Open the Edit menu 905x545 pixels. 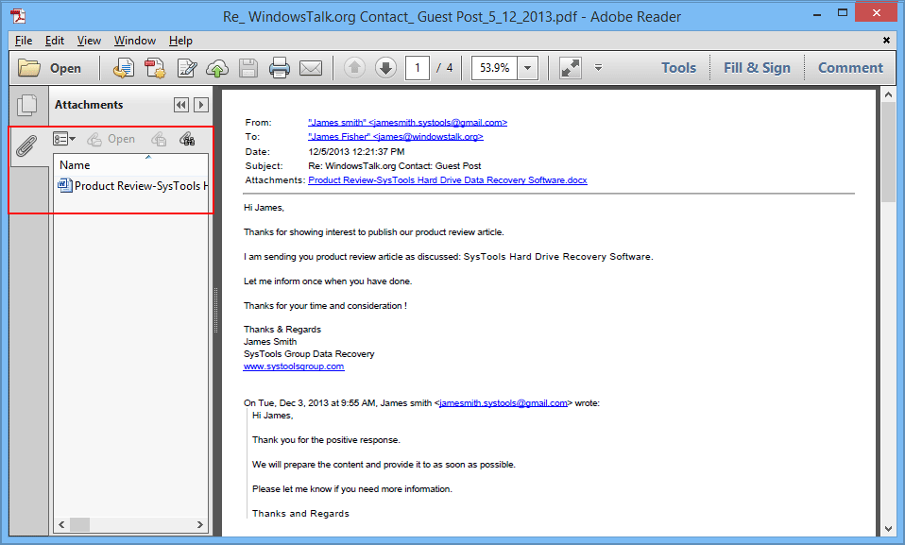click(x=54, y=41)
